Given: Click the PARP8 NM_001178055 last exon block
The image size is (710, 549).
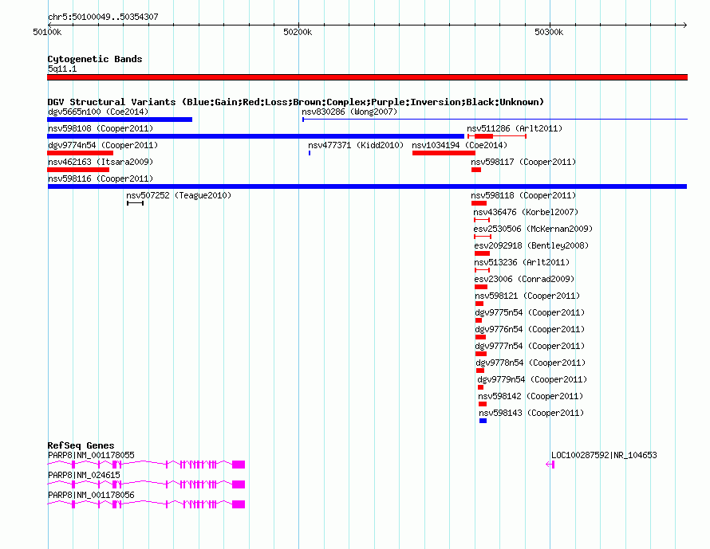Looking at the screenshot, I should coord(239,465).
